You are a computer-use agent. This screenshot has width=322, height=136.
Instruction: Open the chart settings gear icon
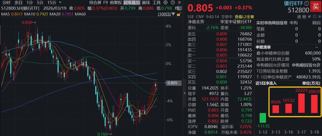pyautogui.click(x=165, y=3)
